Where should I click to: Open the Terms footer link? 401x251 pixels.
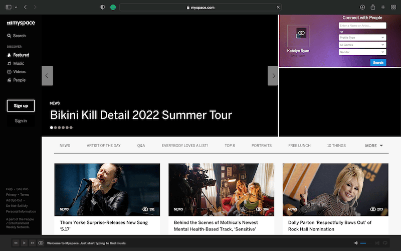(25, 195)
